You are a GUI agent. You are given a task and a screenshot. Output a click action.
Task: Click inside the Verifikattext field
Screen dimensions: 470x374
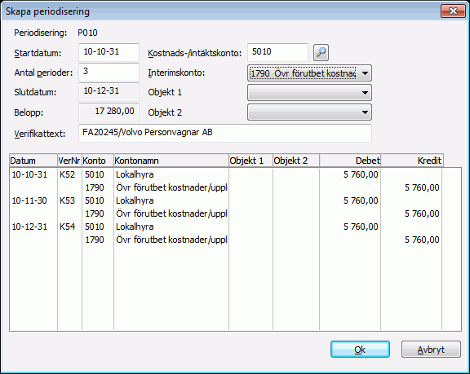point(225,133)
